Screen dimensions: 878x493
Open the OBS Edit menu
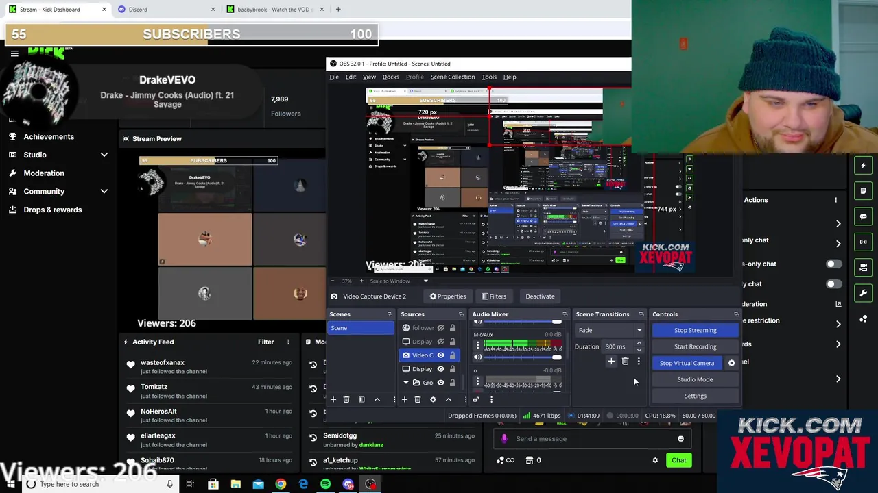pos(351,77)
